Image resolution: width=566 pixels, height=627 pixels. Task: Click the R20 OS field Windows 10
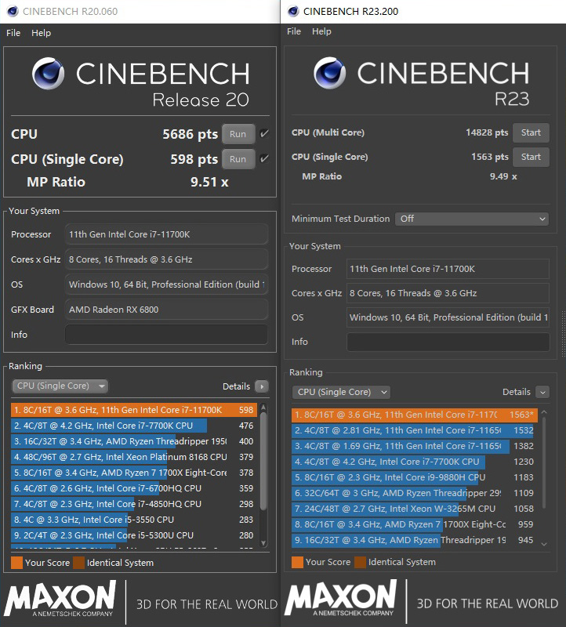tap(166, 285)
